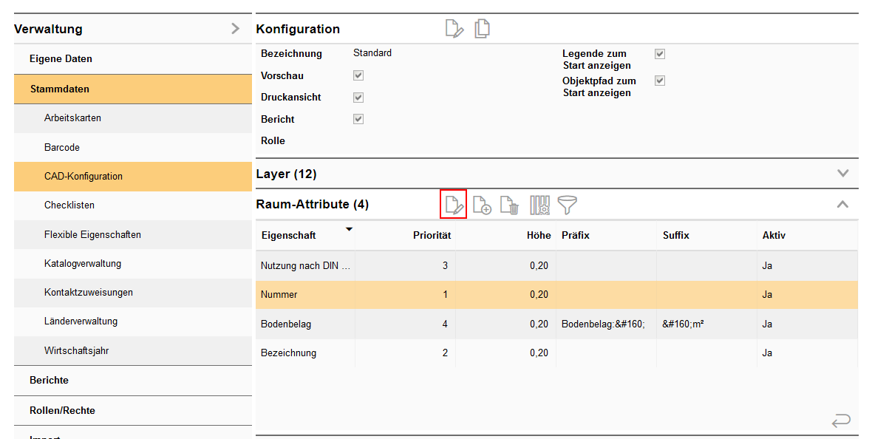Toggle the Druckansicht checkbox

pyautogui.click(x=358, y=98)
